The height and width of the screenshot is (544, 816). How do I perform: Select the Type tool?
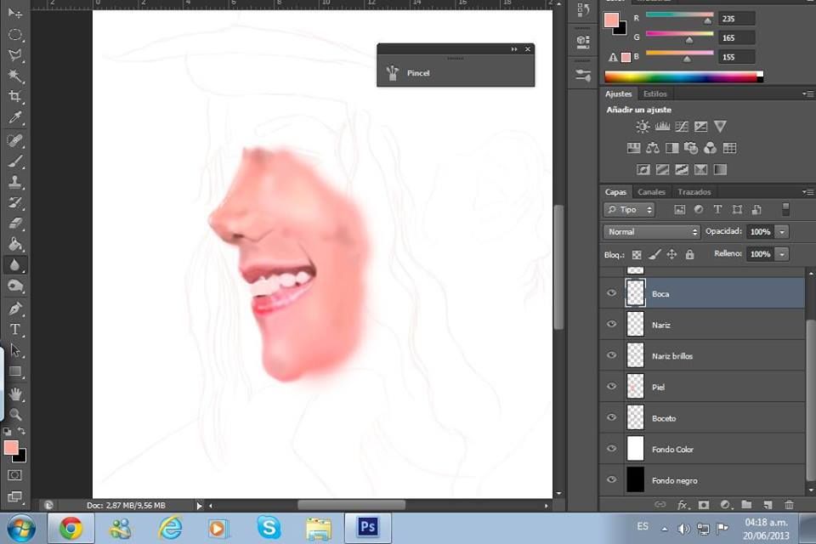click(15, 329)
